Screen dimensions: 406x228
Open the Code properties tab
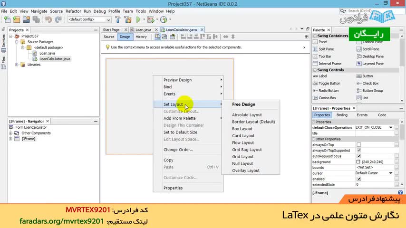(x=382, y=115)
